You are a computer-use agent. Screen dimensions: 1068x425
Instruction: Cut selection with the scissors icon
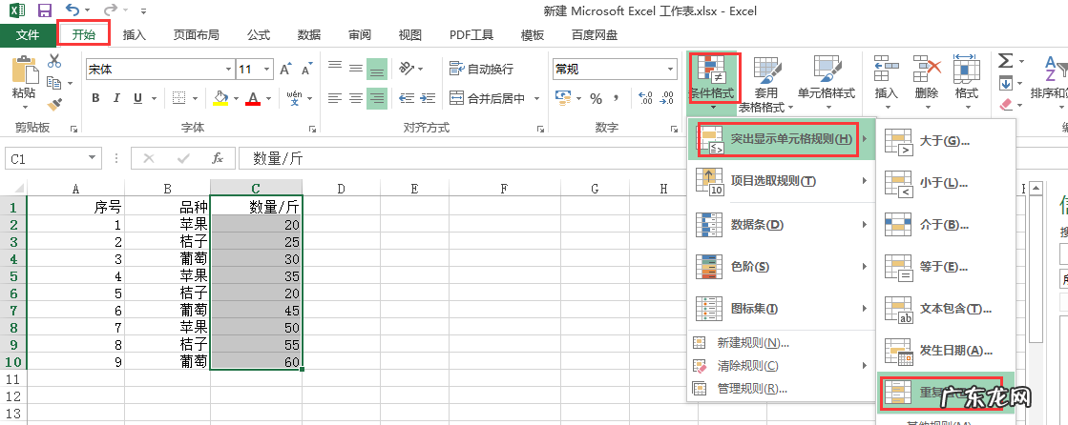point(54,61)
